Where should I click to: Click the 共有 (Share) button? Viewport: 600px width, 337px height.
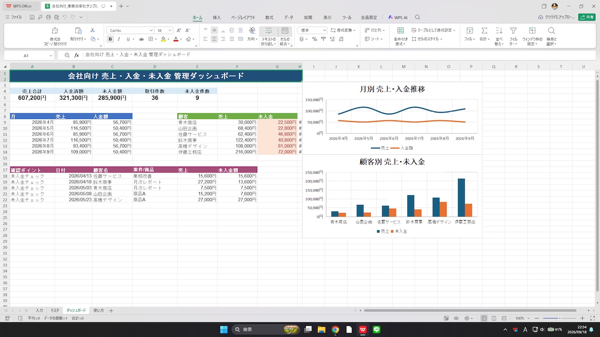(x=587, y=17)
